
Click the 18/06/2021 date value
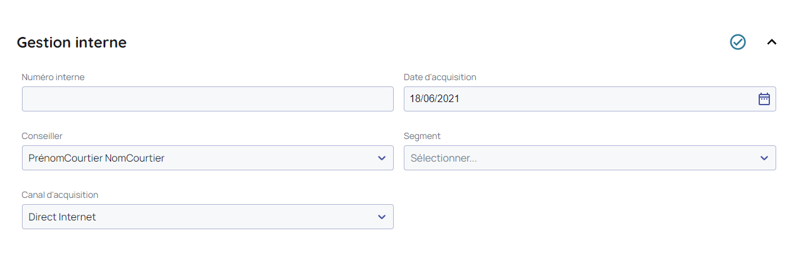click(x=434, y=99)
